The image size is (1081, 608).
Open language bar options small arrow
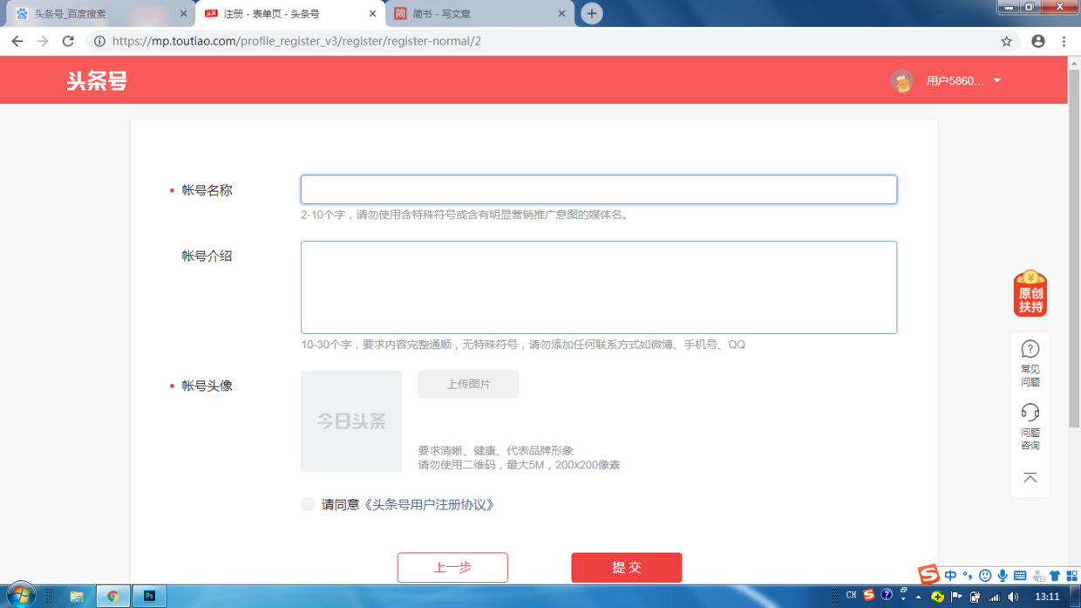[x=903, y=598]
